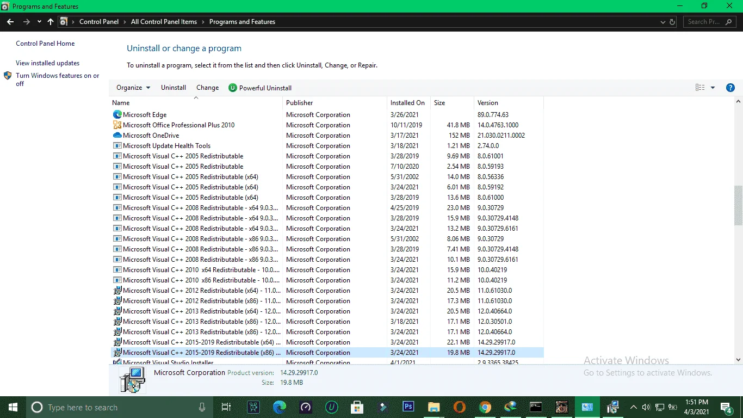The image size is (743, 418).
Task: Launch Google Chrome from the taskbar
Action: [485, 407]
